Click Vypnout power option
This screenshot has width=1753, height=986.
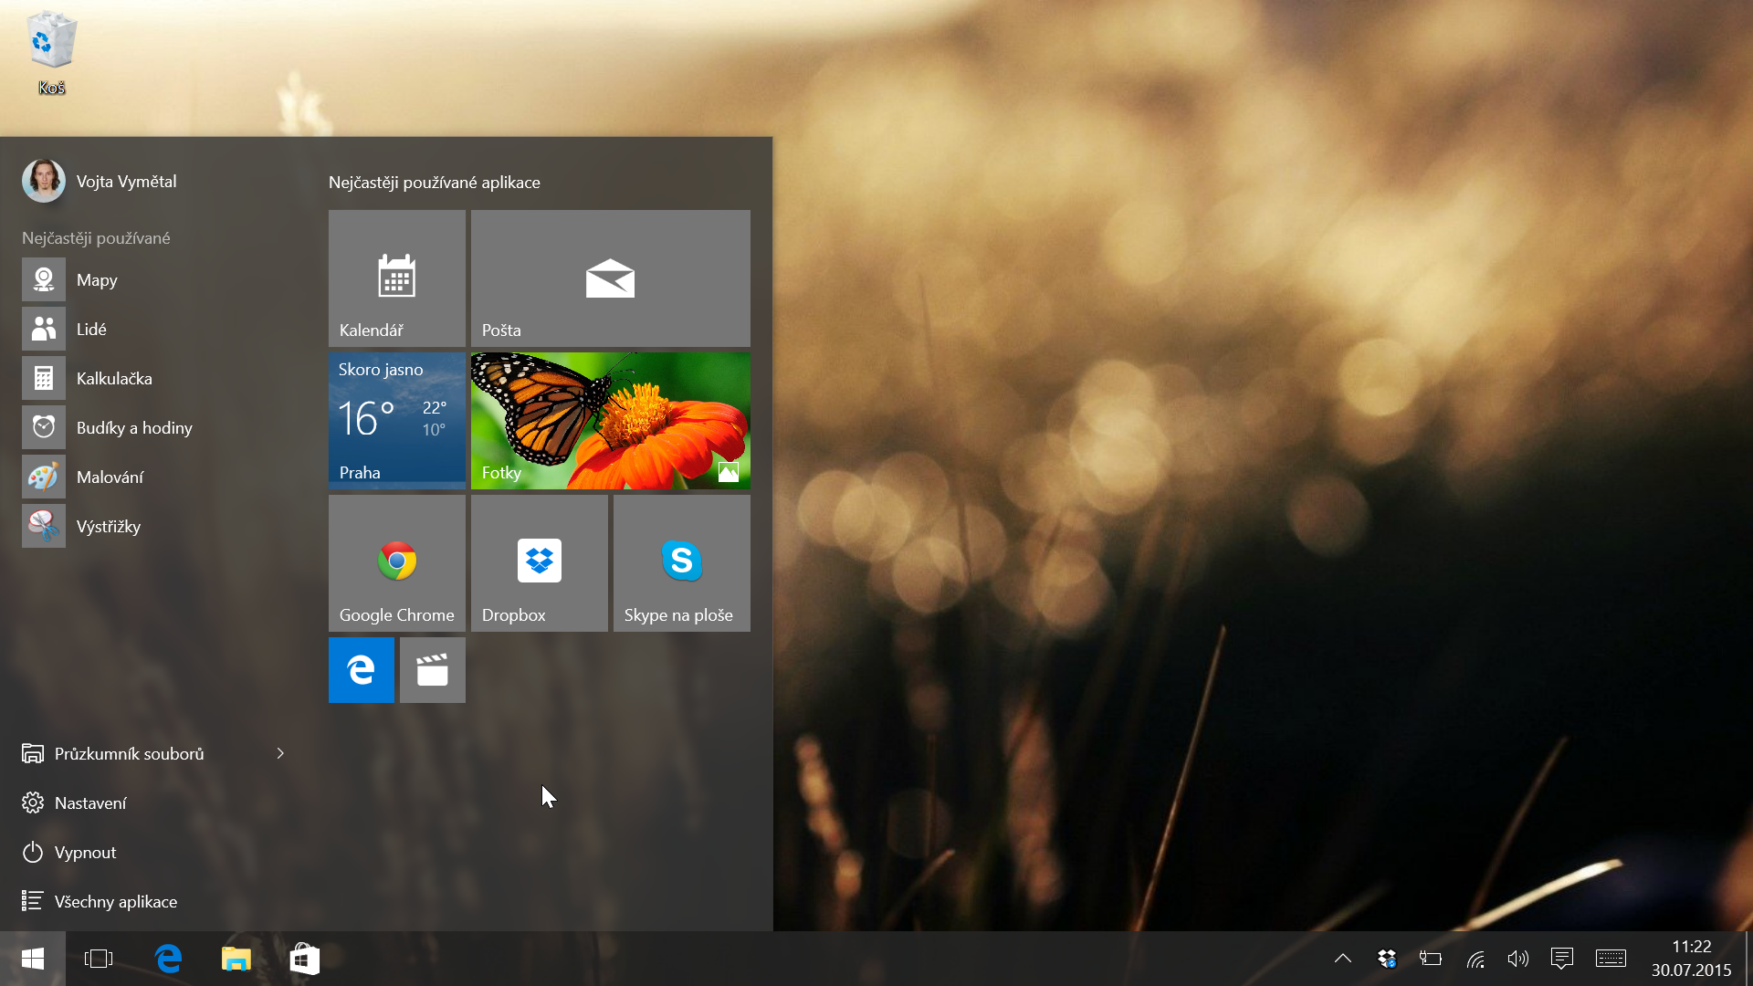point(84,853)
